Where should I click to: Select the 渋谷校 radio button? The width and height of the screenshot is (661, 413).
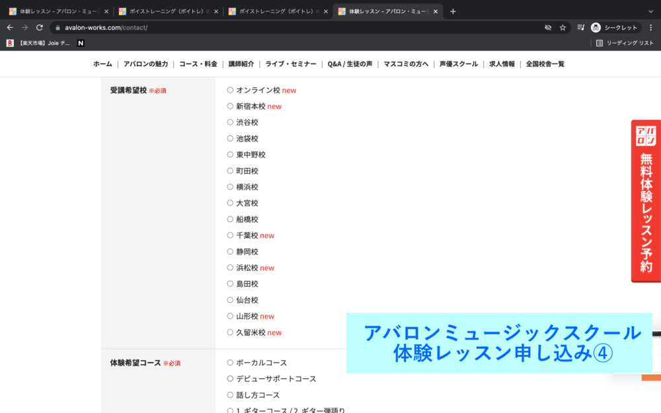click(230, 122)
